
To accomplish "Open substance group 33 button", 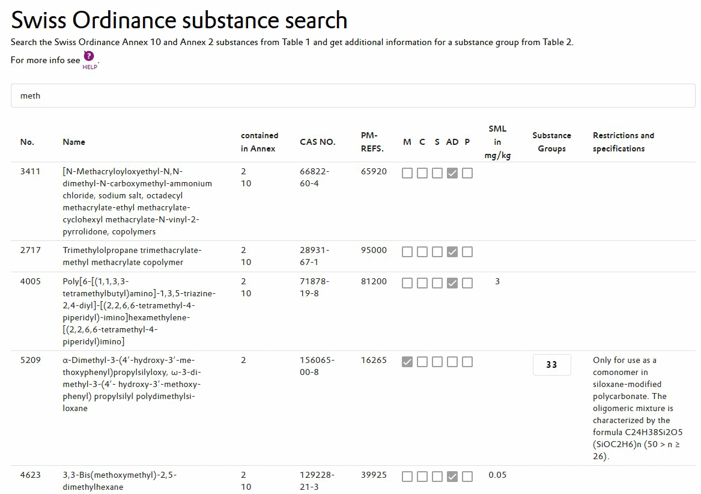I will tap(551, 365).
